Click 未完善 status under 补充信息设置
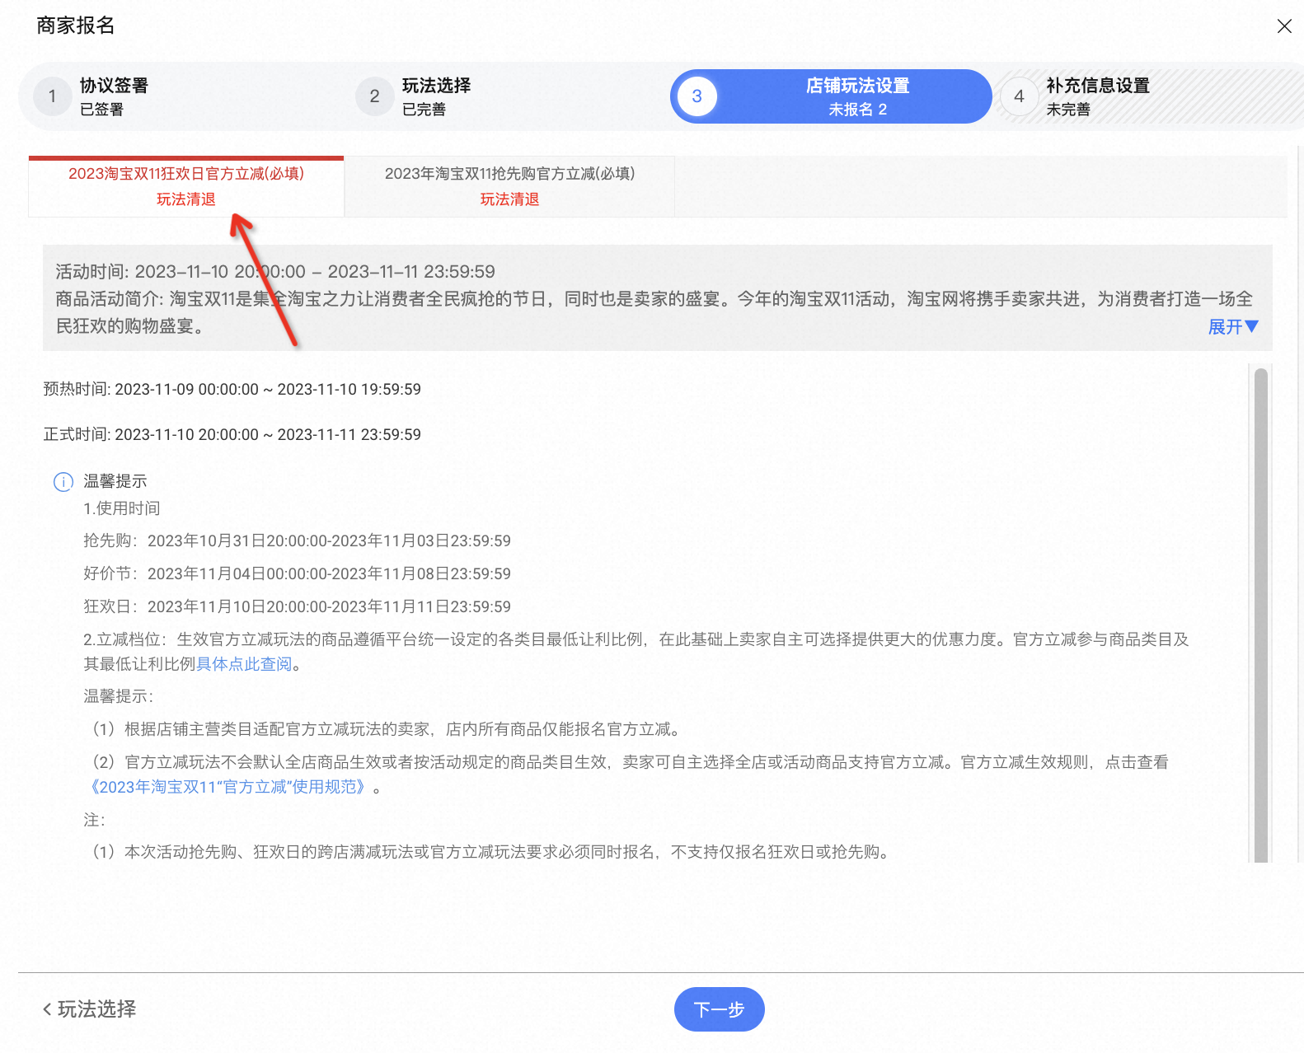 click(x=1068, y=110)
